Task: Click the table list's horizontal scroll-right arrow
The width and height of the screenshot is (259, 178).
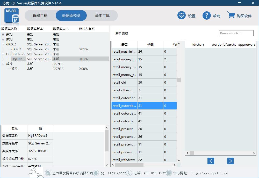Action: click(x=174, y=165)
